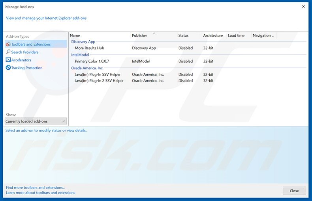Collapse the Oracle America, Inc. group
312x201 pixels.
pos(87,68)
